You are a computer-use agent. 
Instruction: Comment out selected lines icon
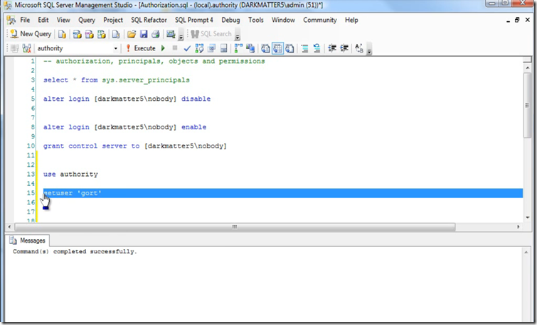pyautogui.click(x=305, y=48)
